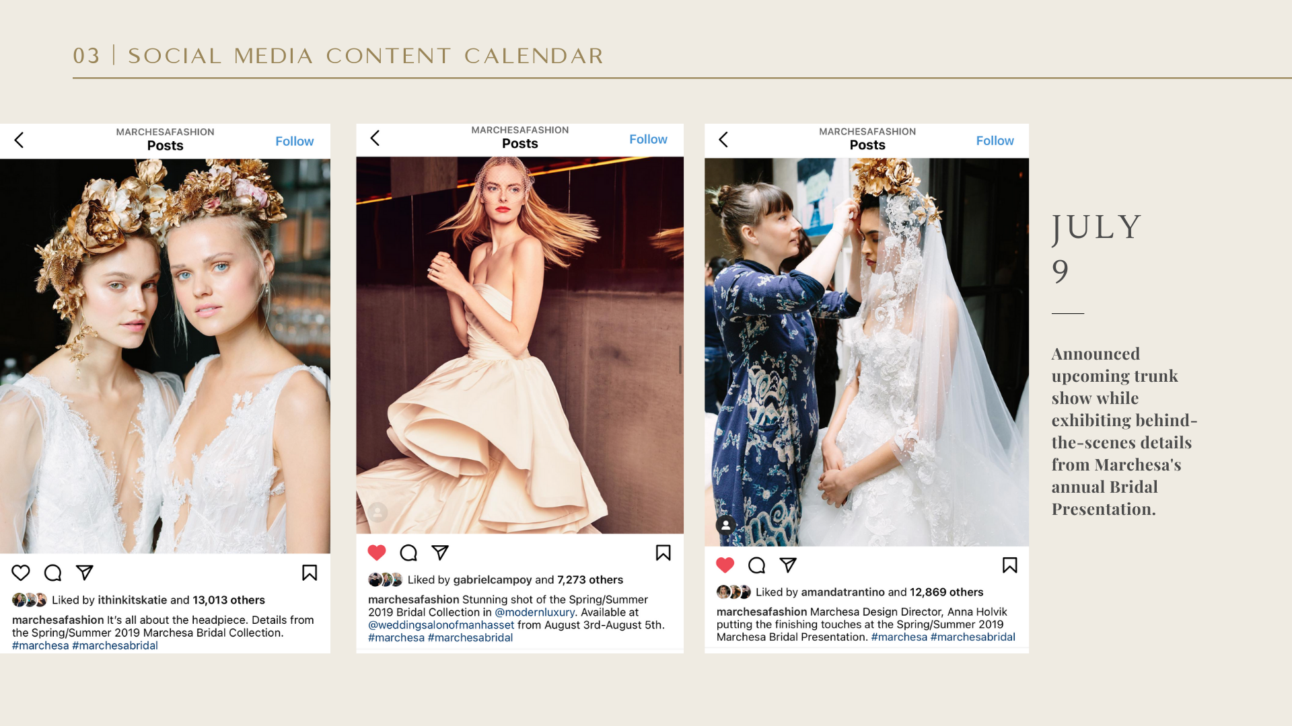Open marchesafashion username in headpiece caption
The image size is (1292, 726).
point(58,620)
